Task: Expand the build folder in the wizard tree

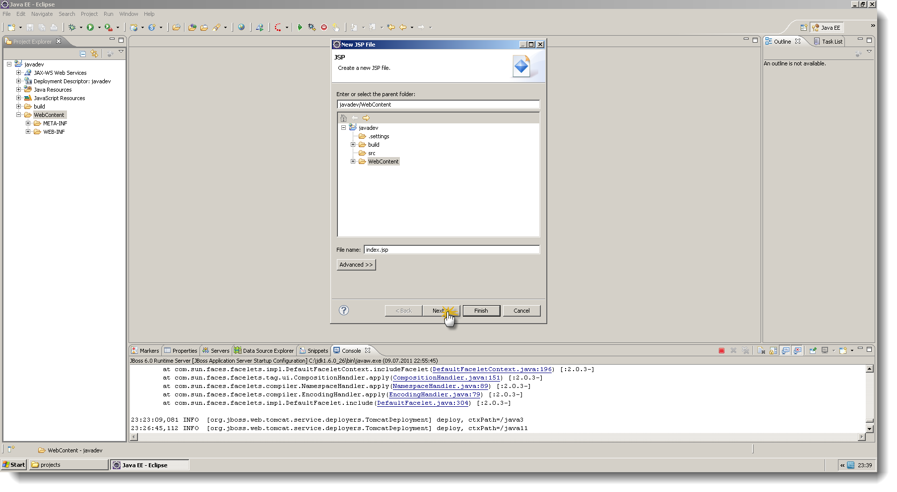Action: click(x=353, y=144)
